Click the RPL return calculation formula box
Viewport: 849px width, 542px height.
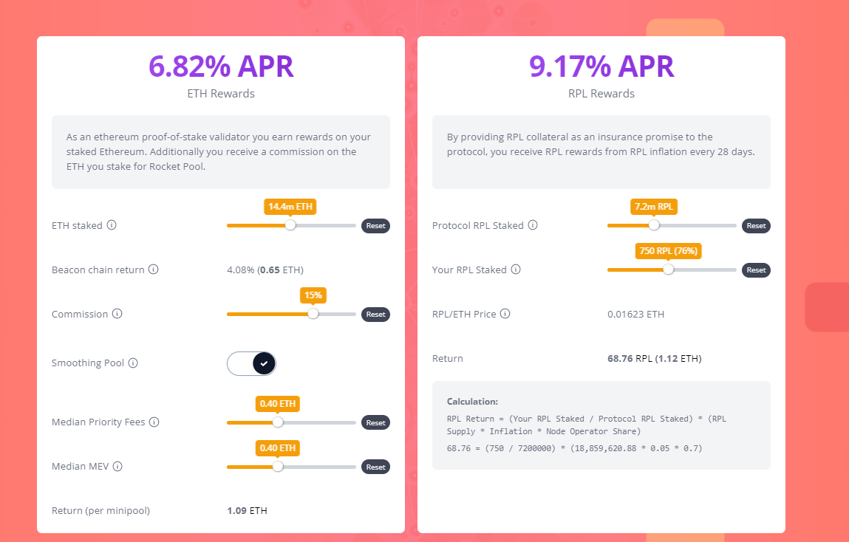(x=601, y=425)
